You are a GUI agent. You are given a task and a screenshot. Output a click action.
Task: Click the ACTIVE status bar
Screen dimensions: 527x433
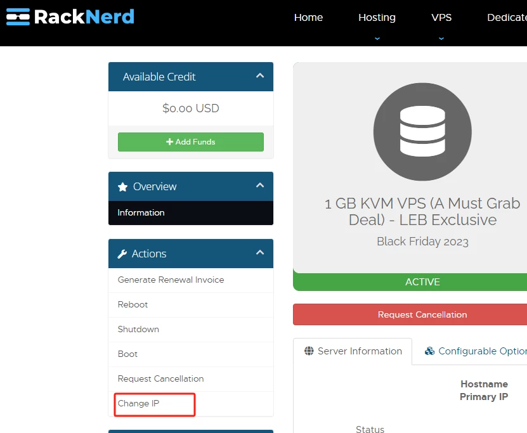click(410, 282)
